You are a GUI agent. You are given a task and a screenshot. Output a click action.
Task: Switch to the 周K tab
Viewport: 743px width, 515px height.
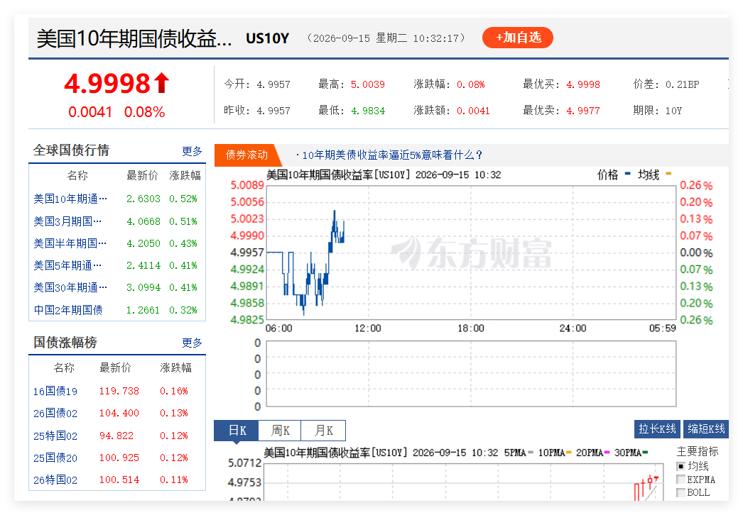(x=280, y=431)
